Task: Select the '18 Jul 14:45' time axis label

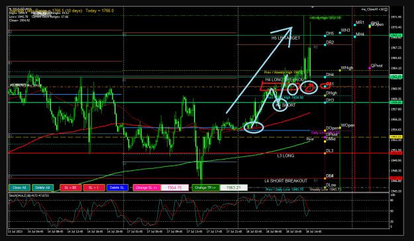Action: click(x=313, y=232)
